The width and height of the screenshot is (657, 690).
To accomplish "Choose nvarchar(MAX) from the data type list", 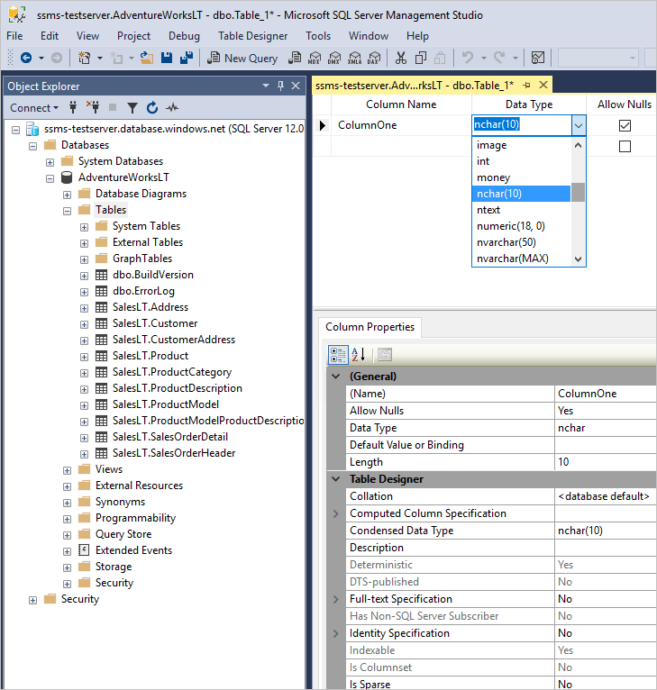I will pyautogui.click(x=522, y=259).
